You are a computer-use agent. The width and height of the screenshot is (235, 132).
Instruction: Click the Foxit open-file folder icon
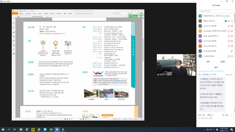click(16, 11)
